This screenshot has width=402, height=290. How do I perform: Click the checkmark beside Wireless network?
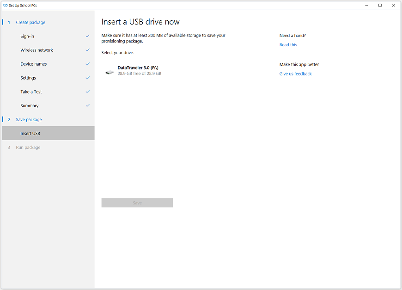click(88, 50)
